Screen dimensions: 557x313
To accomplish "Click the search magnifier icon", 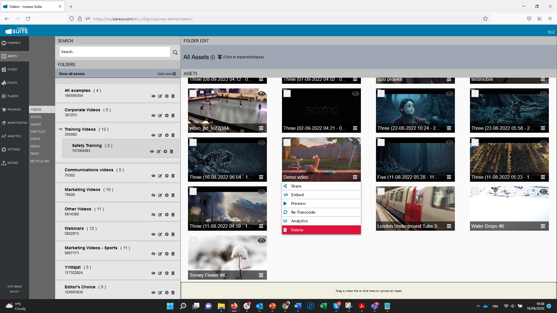I will pyautogui.click(x=175, y=52).
